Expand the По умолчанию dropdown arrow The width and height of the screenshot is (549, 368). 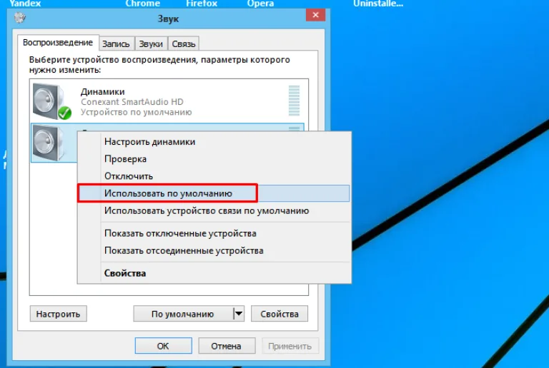[239, 314]
